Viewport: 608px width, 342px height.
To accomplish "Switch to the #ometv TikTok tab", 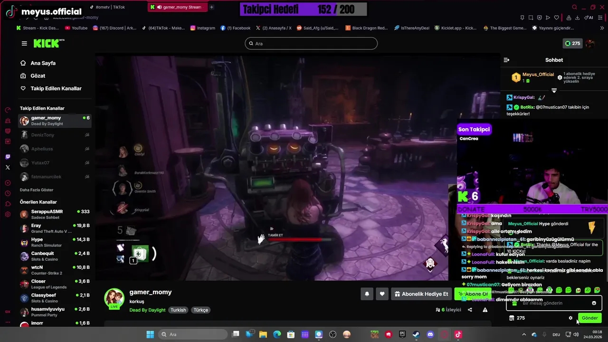I will (x=107, y=7).
